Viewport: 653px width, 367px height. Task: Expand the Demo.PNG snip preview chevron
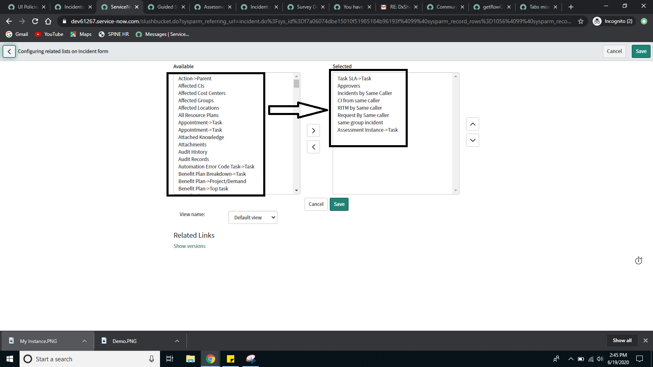pyautogui.click(x=177, y=341)
